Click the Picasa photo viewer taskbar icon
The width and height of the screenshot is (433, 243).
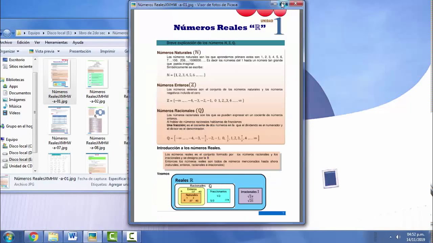92,237
